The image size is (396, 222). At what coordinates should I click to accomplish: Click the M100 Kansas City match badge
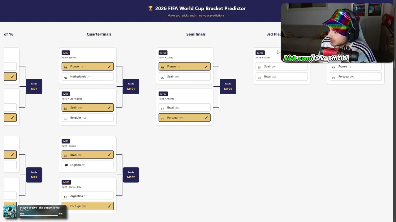66,182
